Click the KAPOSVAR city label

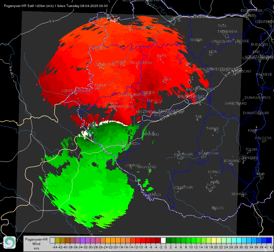click(183, 154)
